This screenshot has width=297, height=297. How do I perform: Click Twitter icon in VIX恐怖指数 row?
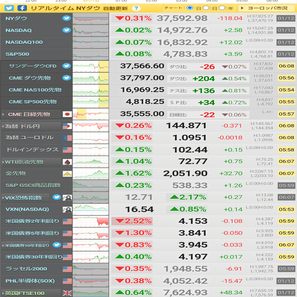click(x=57, y=197)
